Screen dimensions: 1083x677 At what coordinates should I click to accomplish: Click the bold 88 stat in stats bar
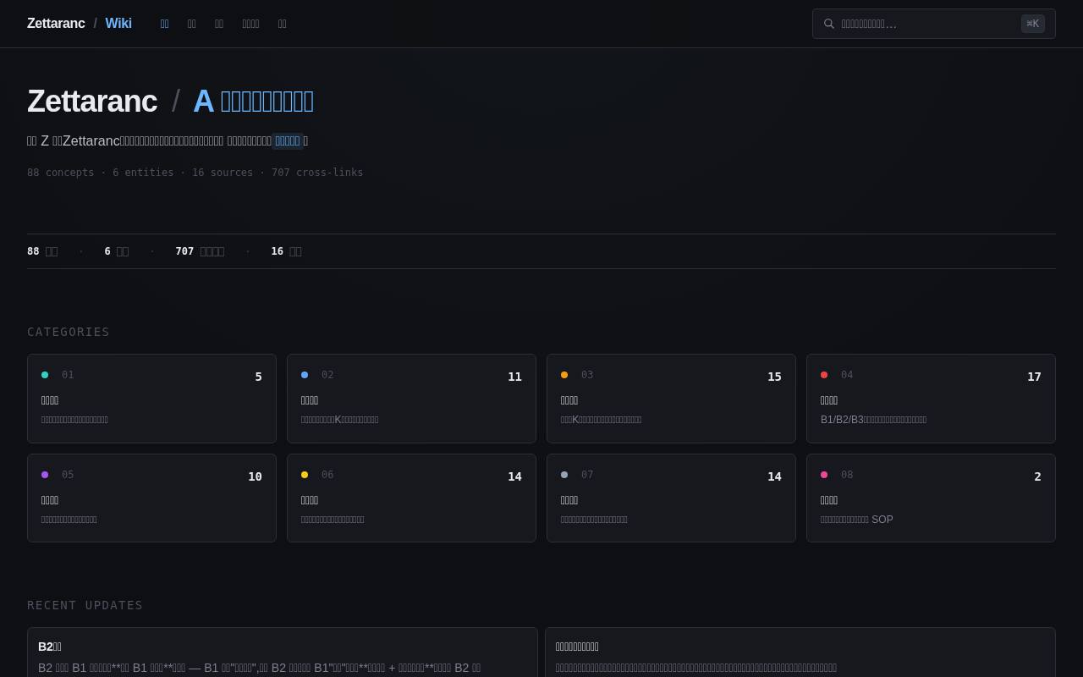point(33,251)
